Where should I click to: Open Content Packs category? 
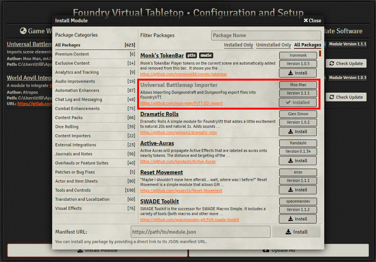pyautogui.click(x=95, y=118)
